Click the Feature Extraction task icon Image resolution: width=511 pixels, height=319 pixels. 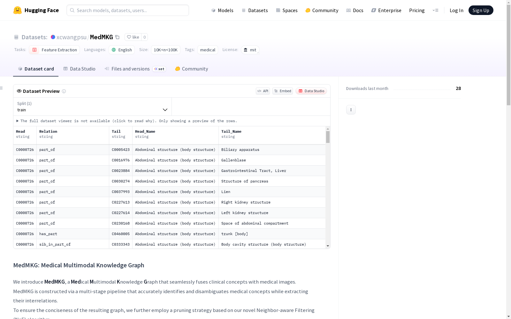34,50
